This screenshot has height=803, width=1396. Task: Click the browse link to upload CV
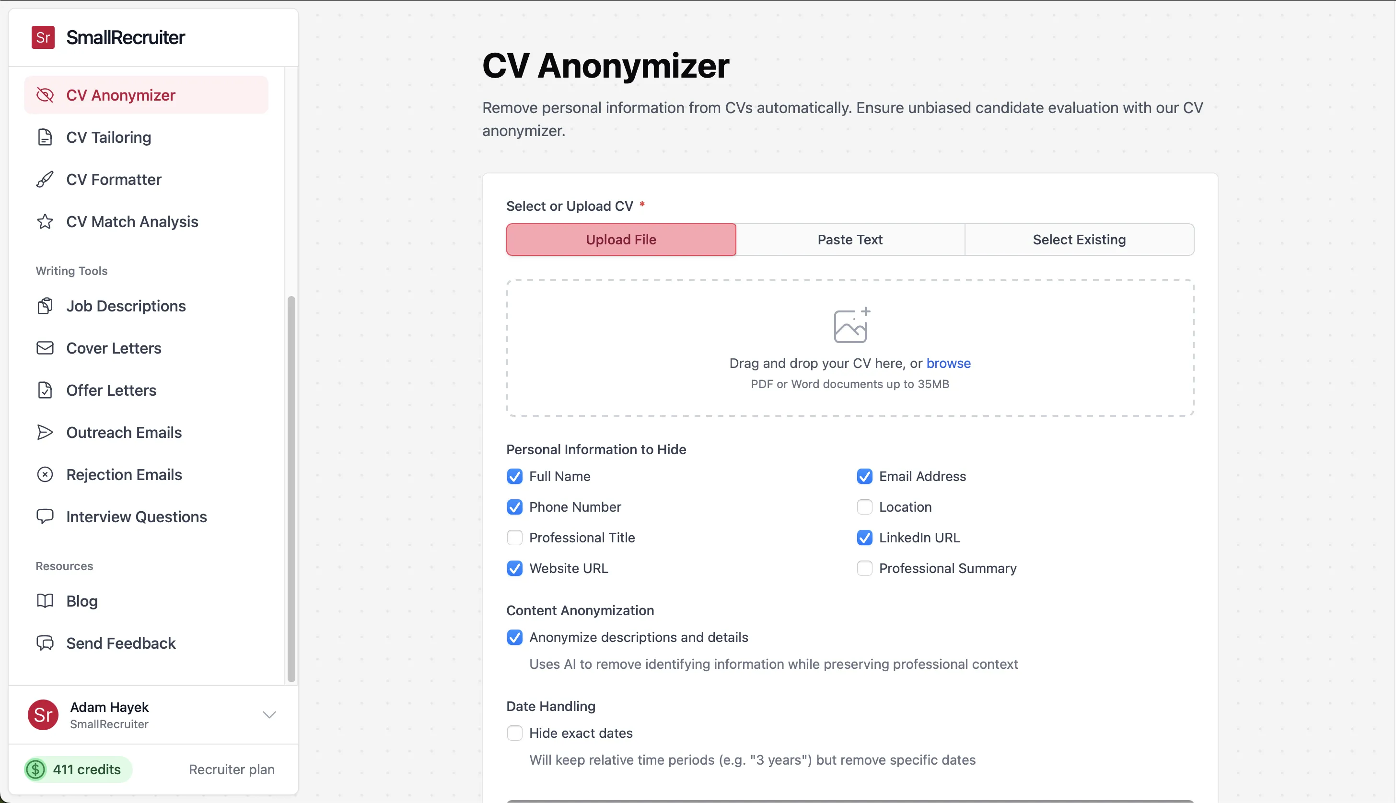pos(948,364)
